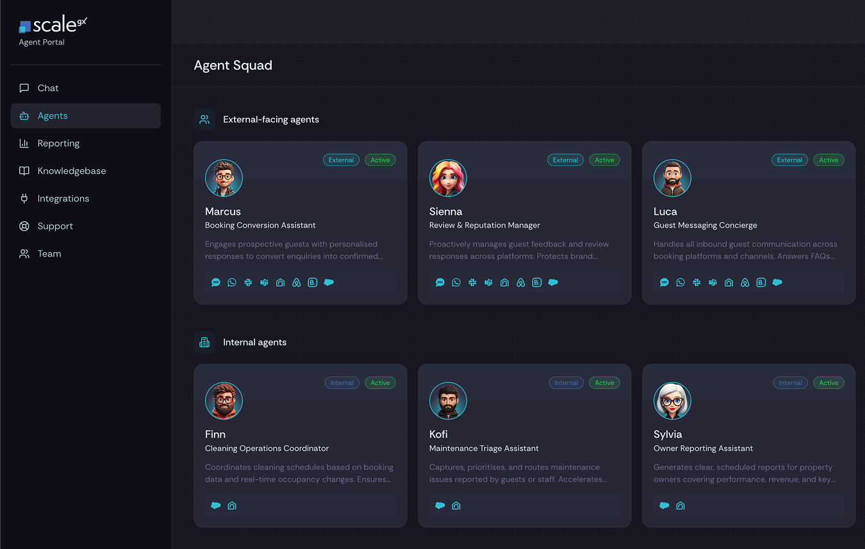Viewport: 865px width, 549px height.
Task: Open the Support menu item
Action: [86, 226]
